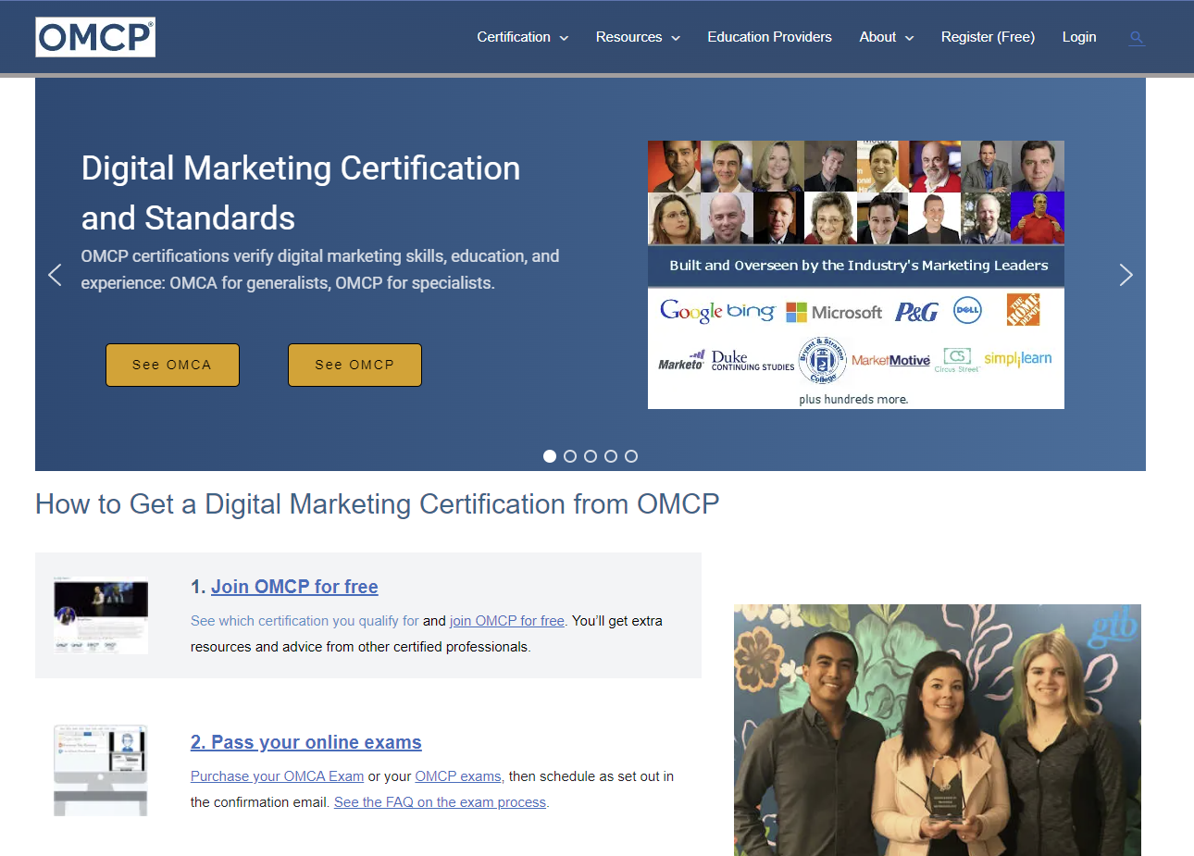The image size is (1194, 856).
Task: Expand the About dropdown
Action: 885,37
